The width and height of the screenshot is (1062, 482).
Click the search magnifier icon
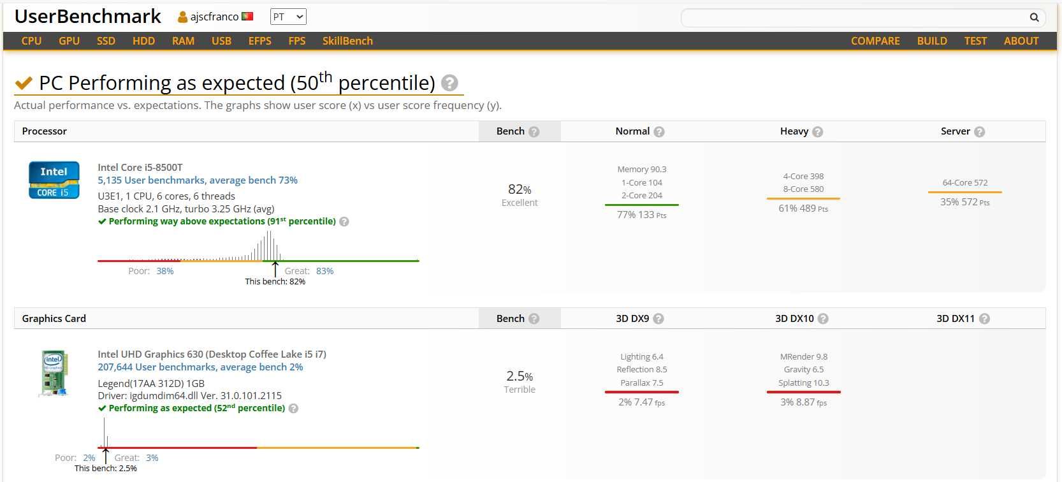pos(1034,17)
